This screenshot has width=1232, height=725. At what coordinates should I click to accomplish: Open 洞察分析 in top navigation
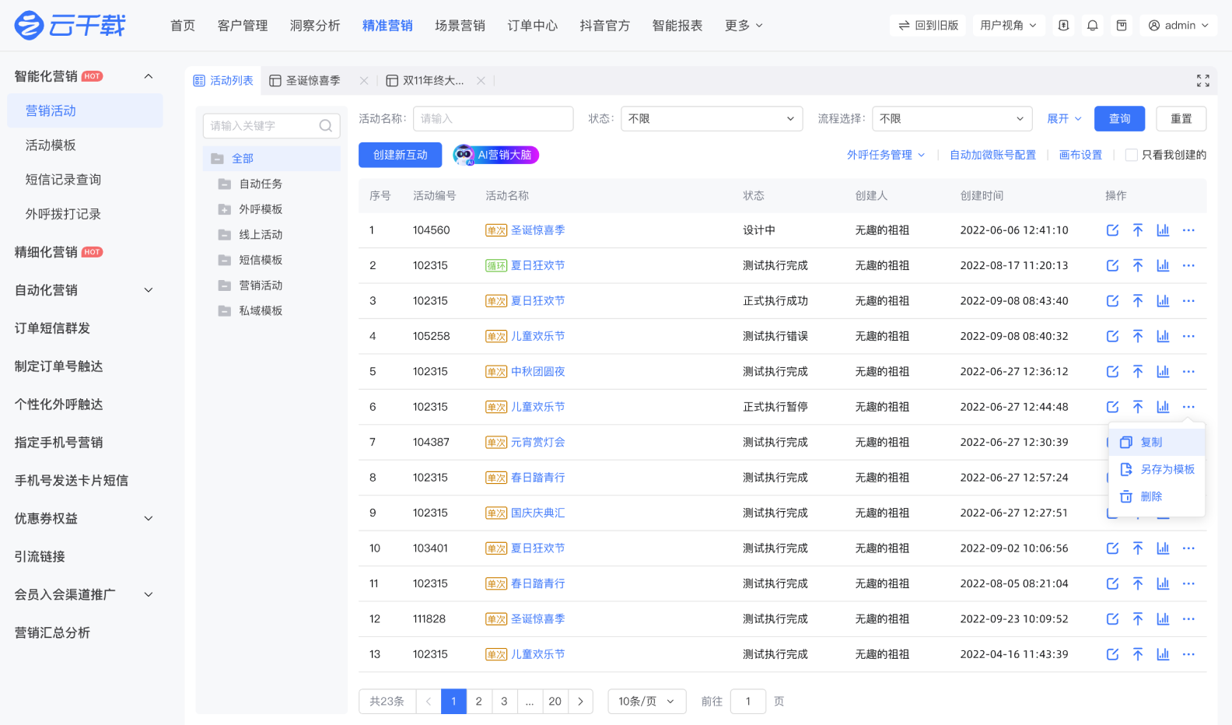[x=315, y=26]
